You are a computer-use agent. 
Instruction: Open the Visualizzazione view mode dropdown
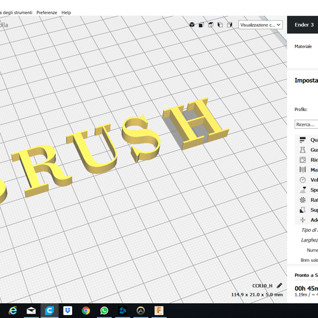coord(260,25)
